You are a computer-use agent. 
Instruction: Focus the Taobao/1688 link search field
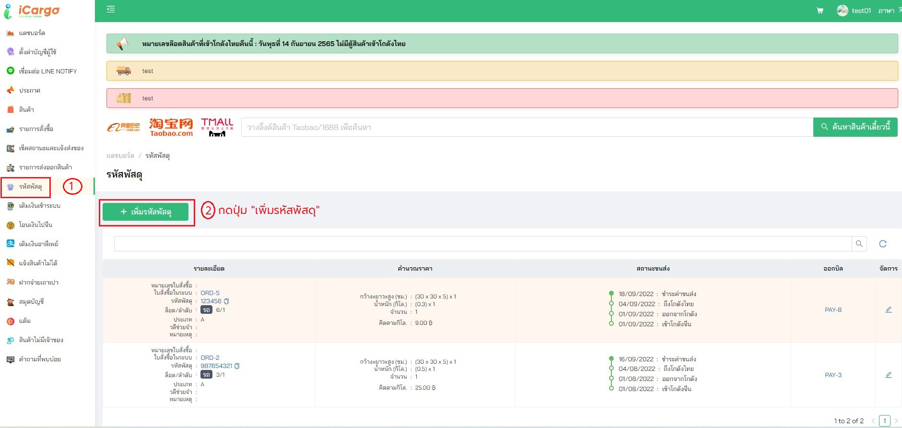527,127
